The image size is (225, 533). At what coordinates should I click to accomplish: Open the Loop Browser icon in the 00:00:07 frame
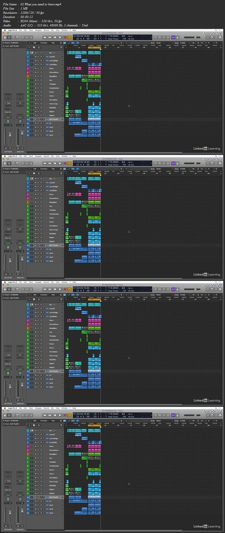[216, 289]
